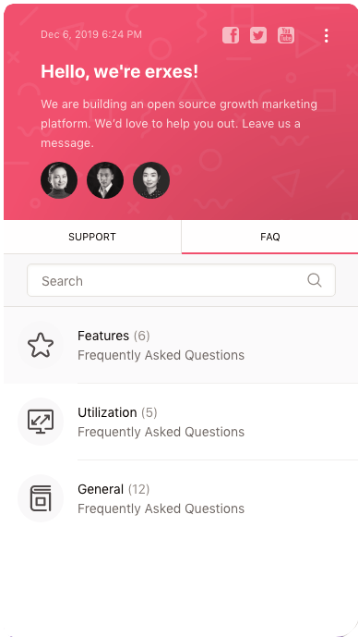The image size is (358, 637).
Task: Open the three-dot options menu
Action: click(x=327, y=36)
